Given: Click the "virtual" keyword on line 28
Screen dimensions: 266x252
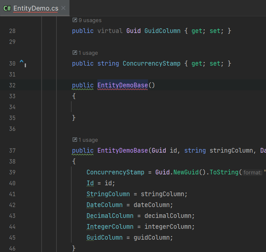Looking at the screenshot, I should [x=110, y=31].
